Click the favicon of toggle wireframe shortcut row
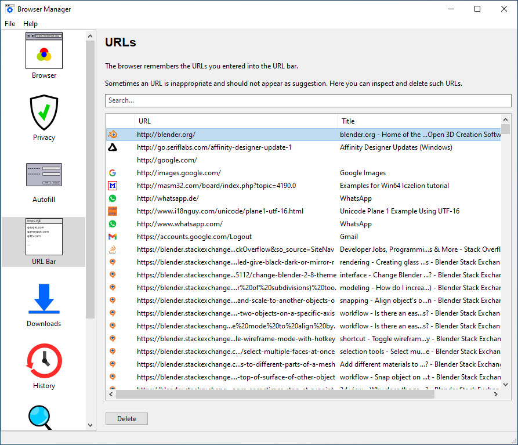The height and width of the screenshot is (445, 518). [x=113, y=339]
